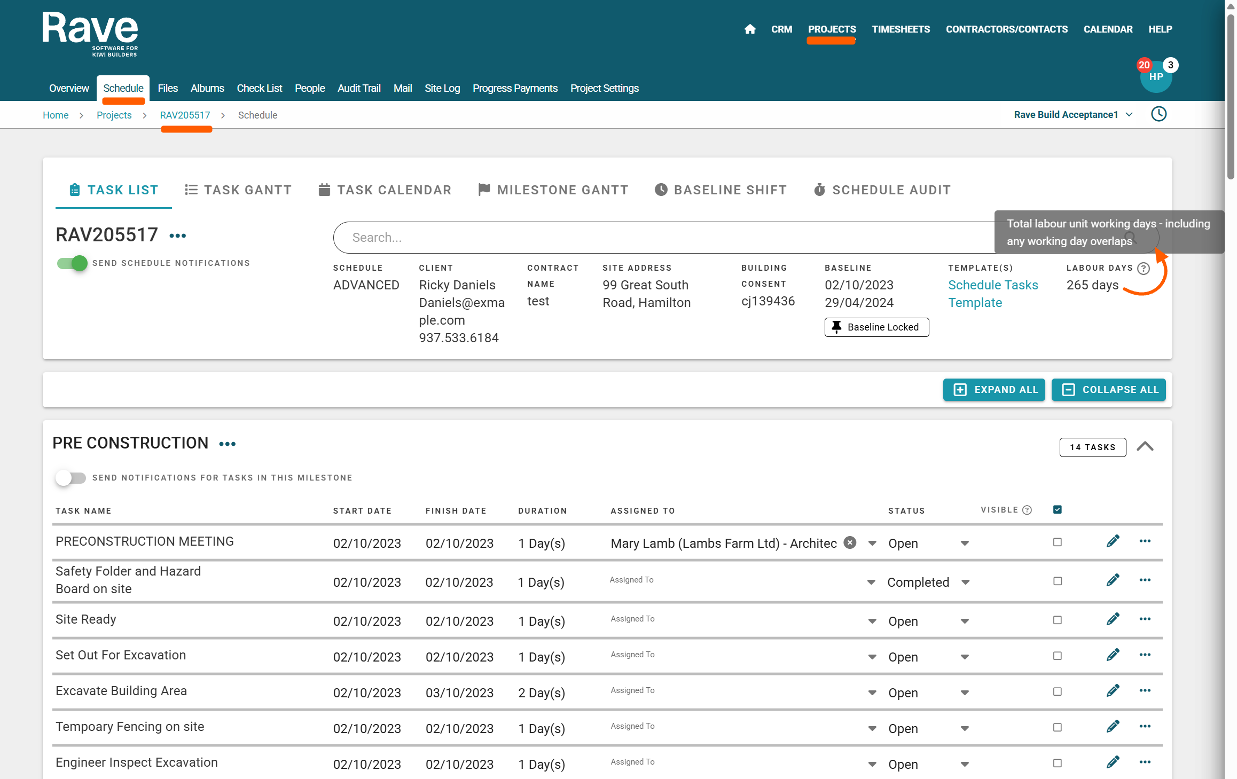Open the clock timer icon near Rave Build Acceptance1
The height and width of the screenshot is (779, 1237).
tap(1158, 114)
